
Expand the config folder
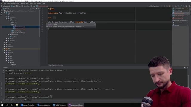tap(5, 45)
